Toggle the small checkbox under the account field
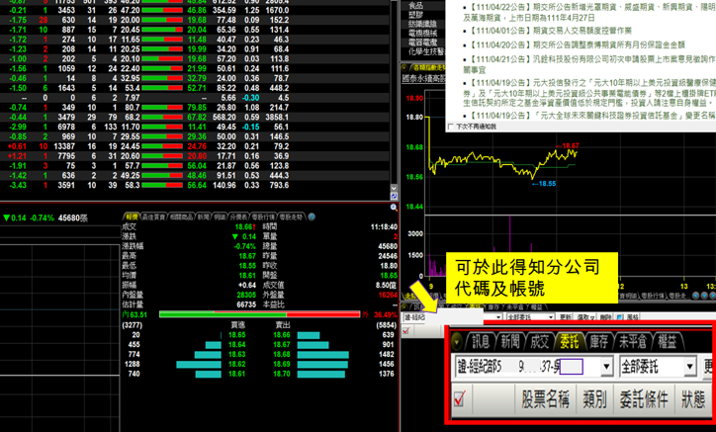The image size is (716, 432). pos(406,331)
